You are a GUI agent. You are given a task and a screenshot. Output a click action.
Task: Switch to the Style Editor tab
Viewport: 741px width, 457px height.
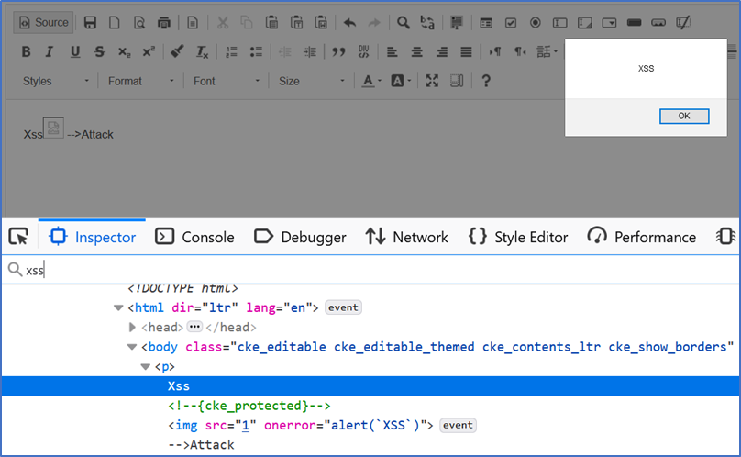[x=518, y=237]
